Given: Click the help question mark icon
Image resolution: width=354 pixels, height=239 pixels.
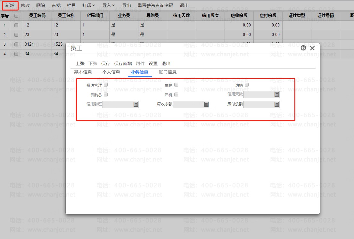Looking at the screenshot, I should click(x=303, y=48).
